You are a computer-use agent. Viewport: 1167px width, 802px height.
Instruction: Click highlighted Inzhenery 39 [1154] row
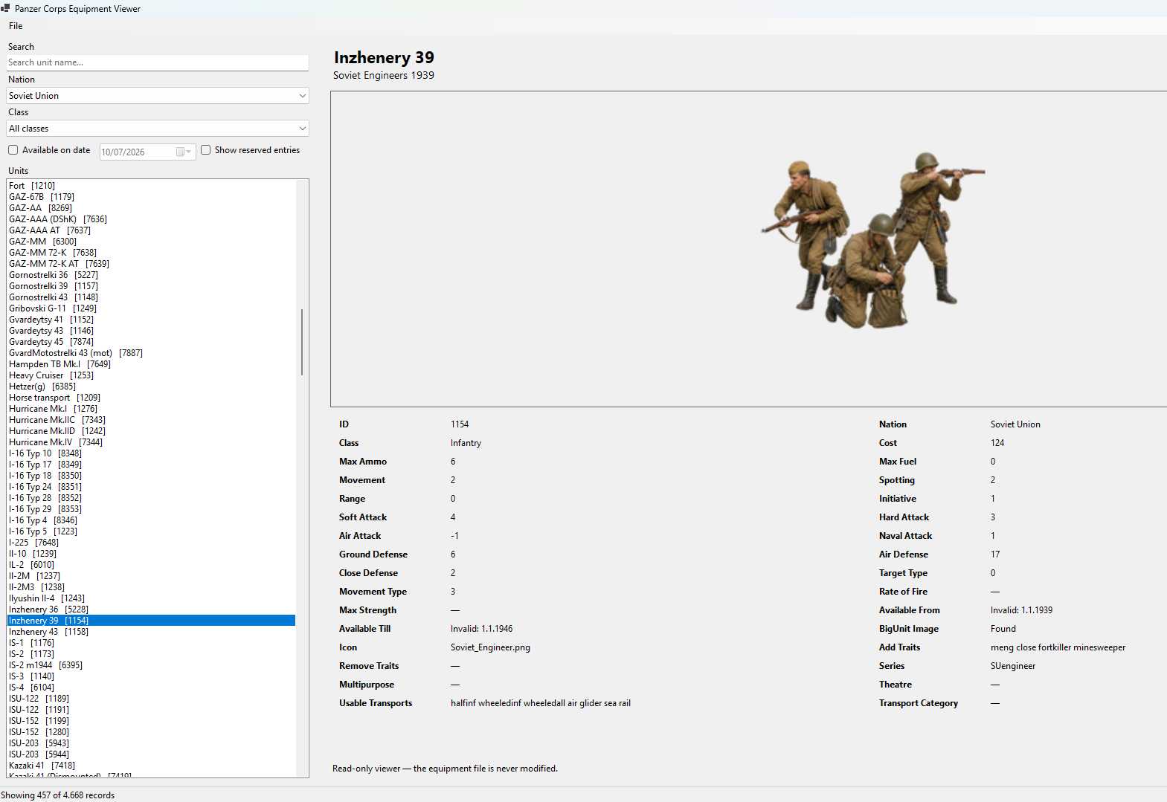coord(151,621)
